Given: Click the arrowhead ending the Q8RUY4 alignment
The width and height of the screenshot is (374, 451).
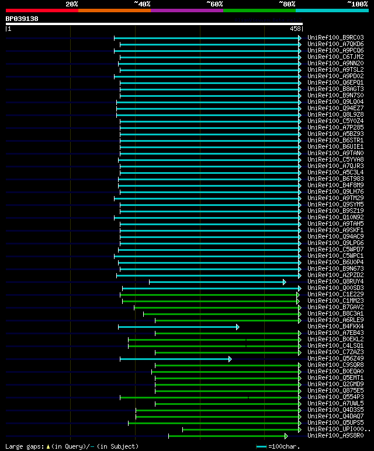Looking at the screenshot, I should pyautogui.click(x=285, y=282).
